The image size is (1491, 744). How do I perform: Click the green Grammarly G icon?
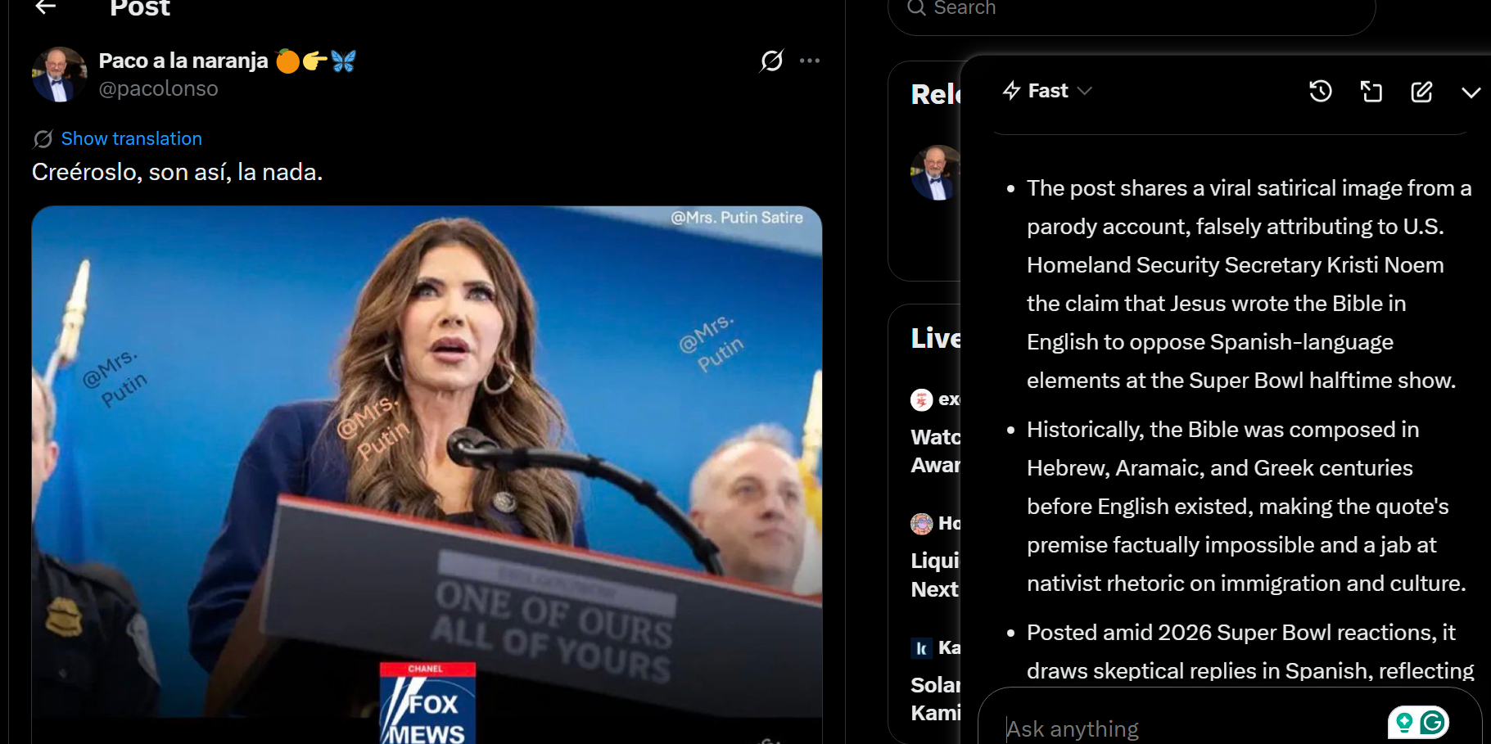point(1433,722)
